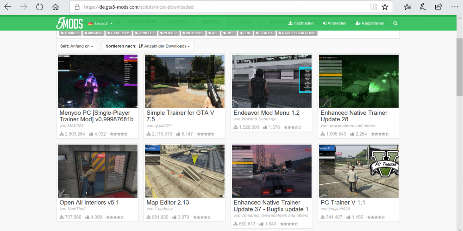This screenshot has height=231, width=463.
Task: Click the page vertical scrollbar thumb
Action: coord(459,67)
